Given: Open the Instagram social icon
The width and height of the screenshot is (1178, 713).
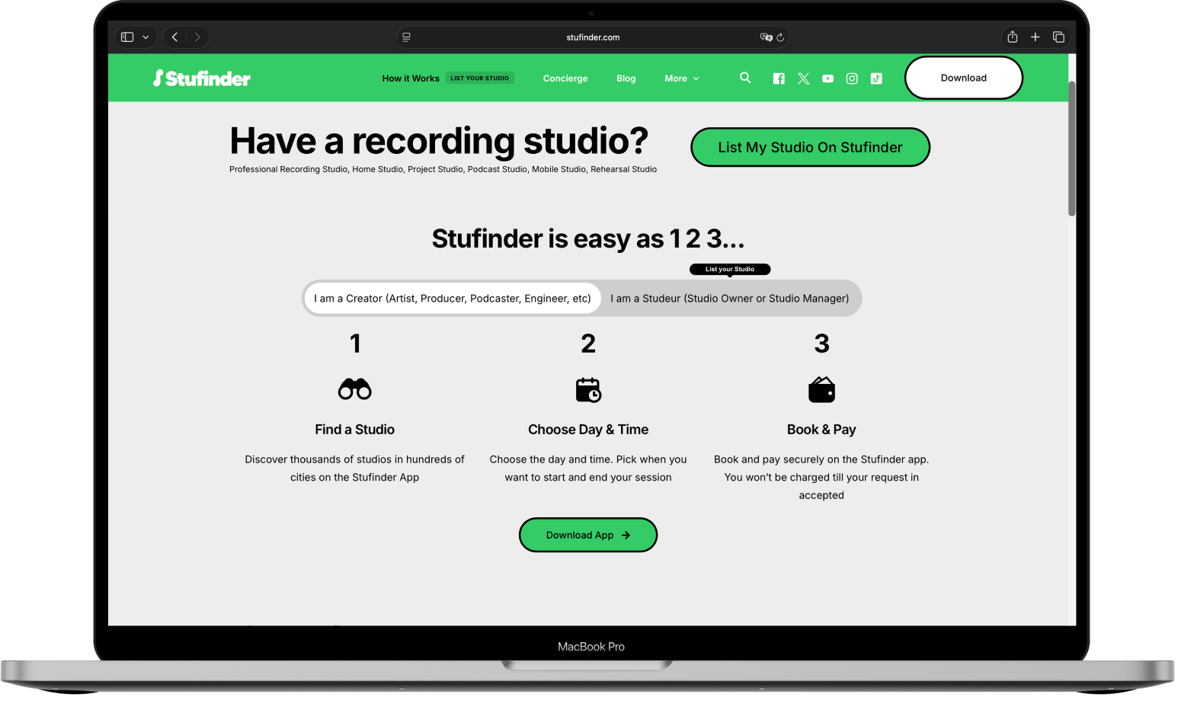Looking at the screenshot, I should point(852,78).
